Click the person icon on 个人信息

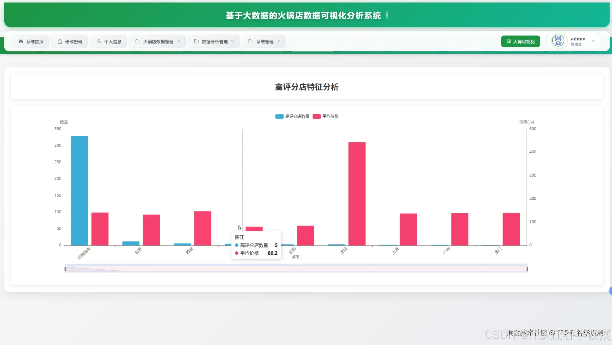tap(99, 41)
